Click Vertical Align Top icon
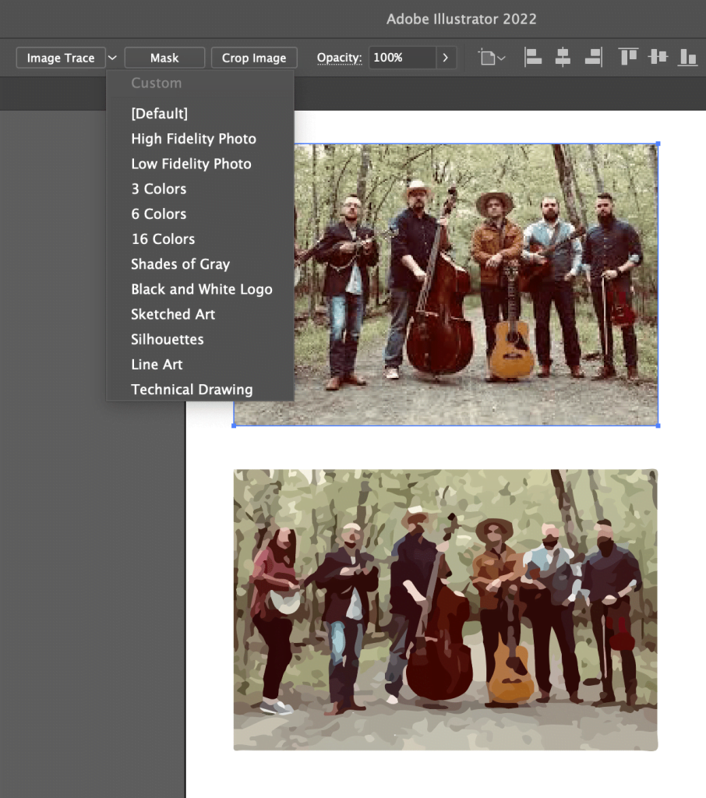 click(628, 57)
